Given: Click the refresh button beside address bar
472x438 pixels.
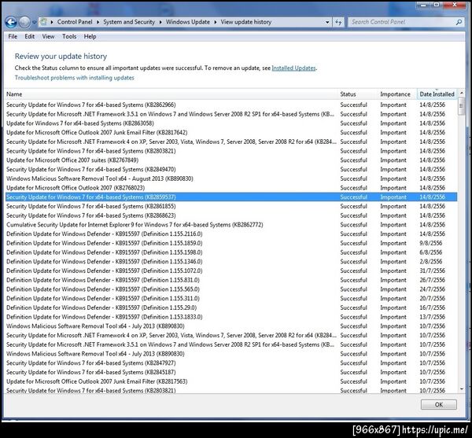Looking at the screenshot, I should pos(338,22).
